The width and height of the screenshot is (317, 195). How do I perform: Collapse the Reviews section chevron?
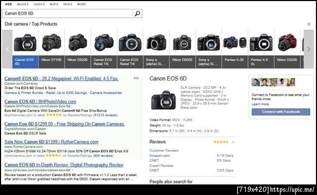click(x=233, y=142)
